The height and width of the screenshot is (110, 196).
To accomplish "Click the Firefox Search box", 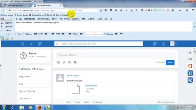I will 86,10.
